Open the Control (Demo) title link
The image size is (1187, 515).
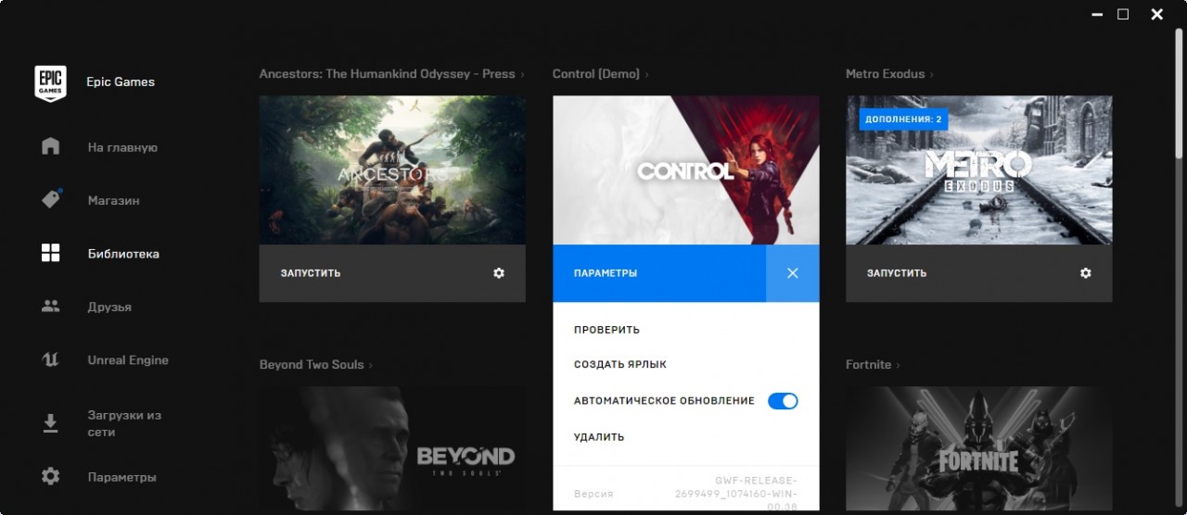point(600,74)
